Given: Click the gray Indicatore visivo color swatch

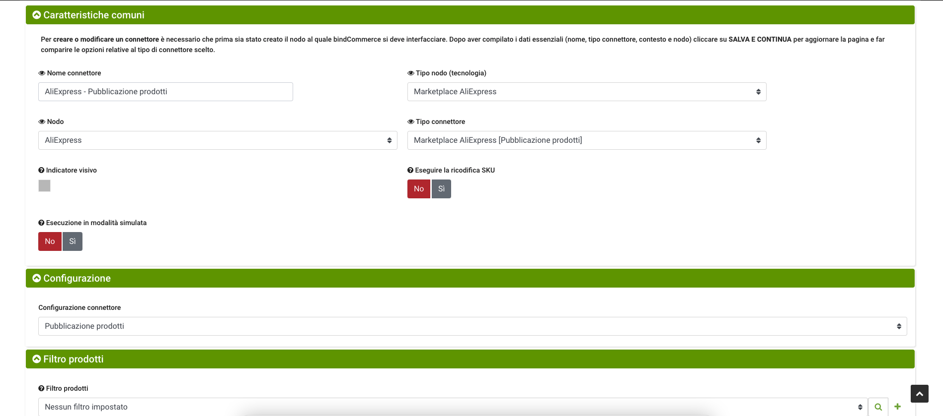Looking at the screenshot, I should (x=44, y=185).
